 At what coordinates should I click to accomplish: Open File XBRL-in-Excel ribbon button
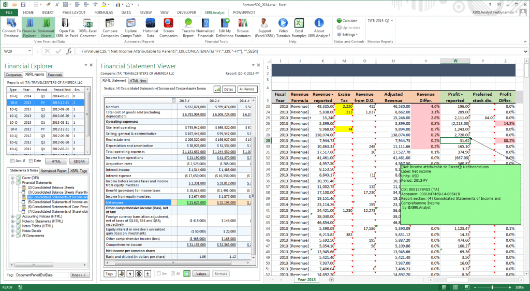(x=67, y=28)
